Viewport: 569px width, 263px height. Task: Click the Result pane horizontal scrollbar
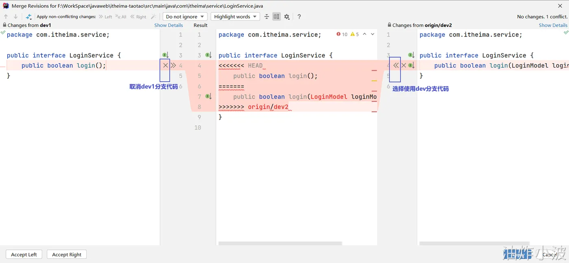click(280, 244)
